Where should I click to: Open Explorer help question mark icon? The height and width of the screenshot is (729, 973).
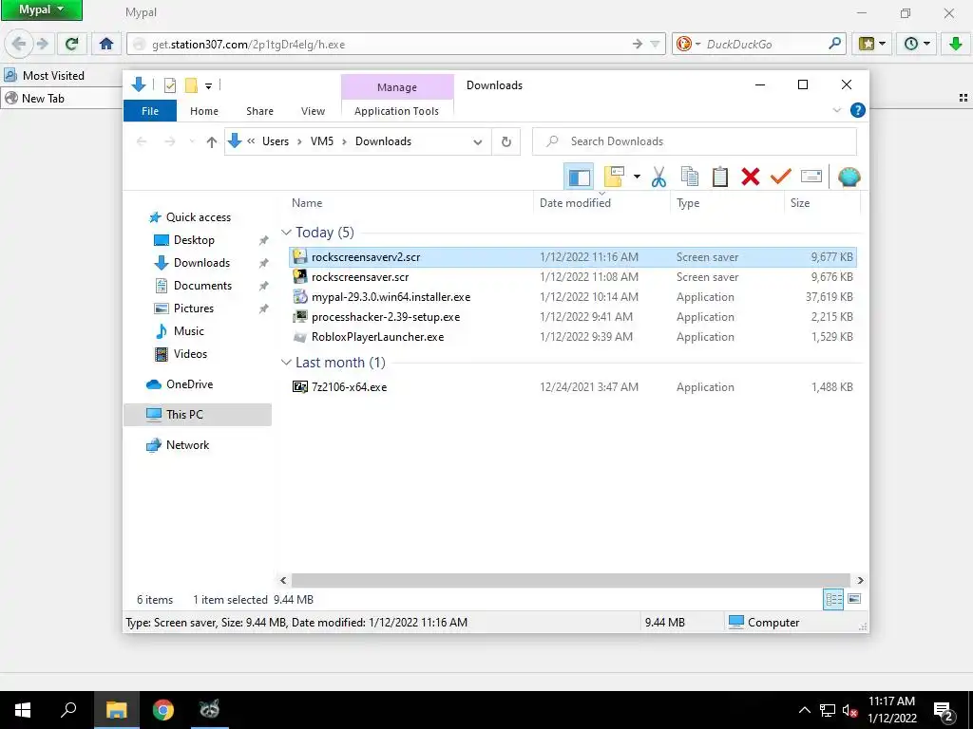point(858,110)
